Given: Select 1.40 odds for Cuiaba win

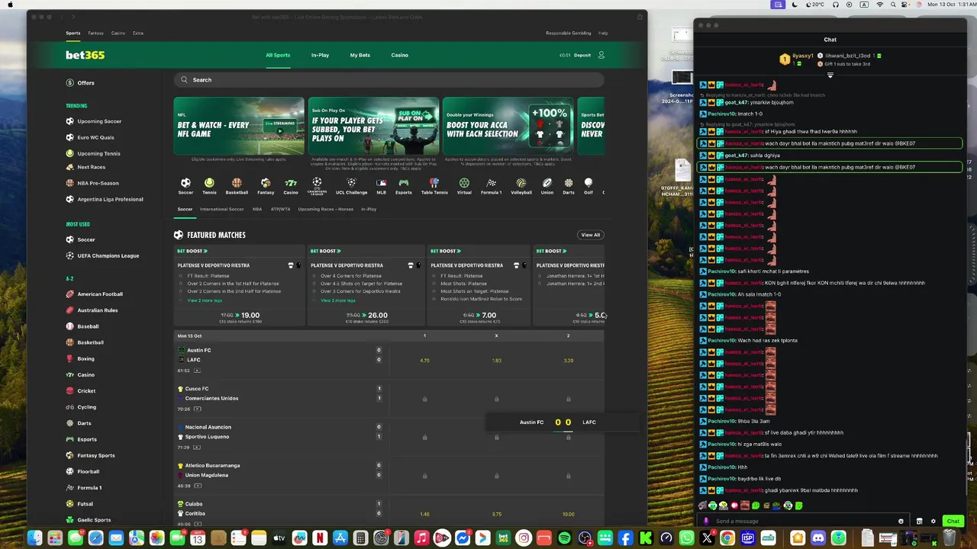Looking at the screenshot, I should pyautogui.click(x=424, y=514).
